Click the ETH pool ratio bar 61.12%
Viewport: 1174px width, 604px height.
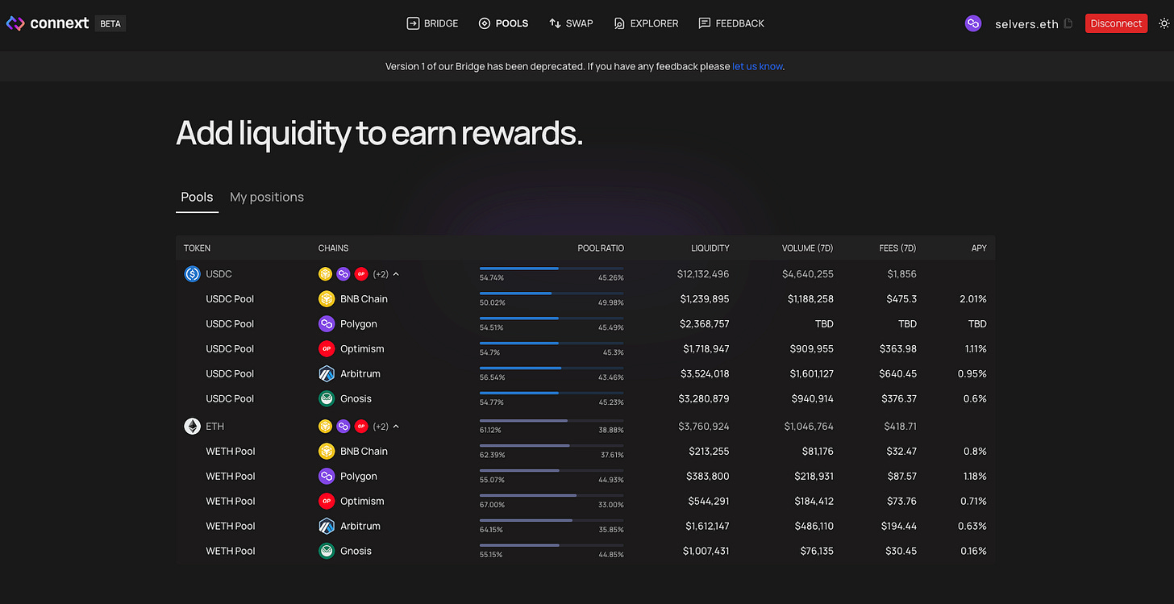click(x=552, y=420)
